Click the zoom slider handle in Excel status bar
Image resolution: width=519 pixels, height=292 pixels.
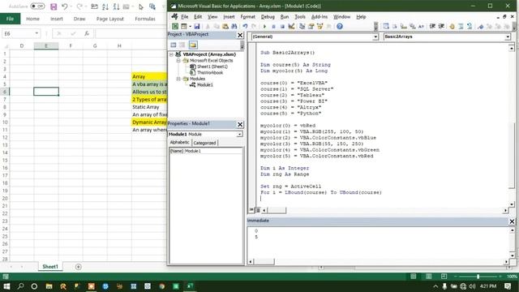coord(478,276)
